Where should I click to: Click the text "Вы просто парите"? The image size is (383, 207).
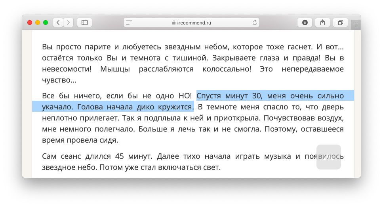point(76,47)
